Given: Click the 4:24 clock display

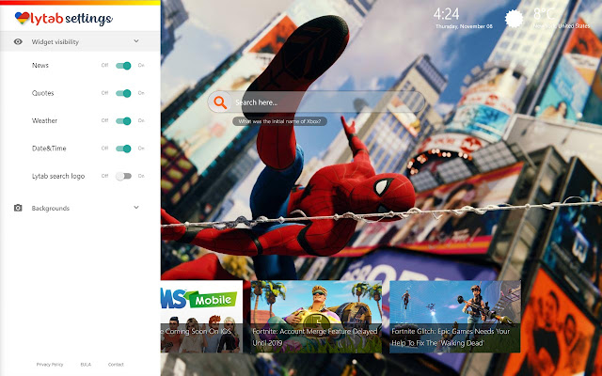Looking at the screenshot, I should point(446,14).
